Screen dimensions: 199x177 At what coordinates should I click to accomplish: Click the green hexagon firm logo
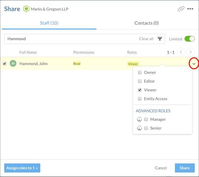[x=26, y=9]
